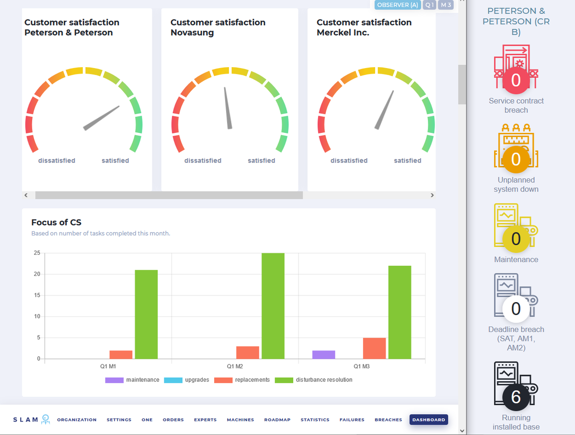Open the Orders section
575x435 pixels.
pos(173,420)
